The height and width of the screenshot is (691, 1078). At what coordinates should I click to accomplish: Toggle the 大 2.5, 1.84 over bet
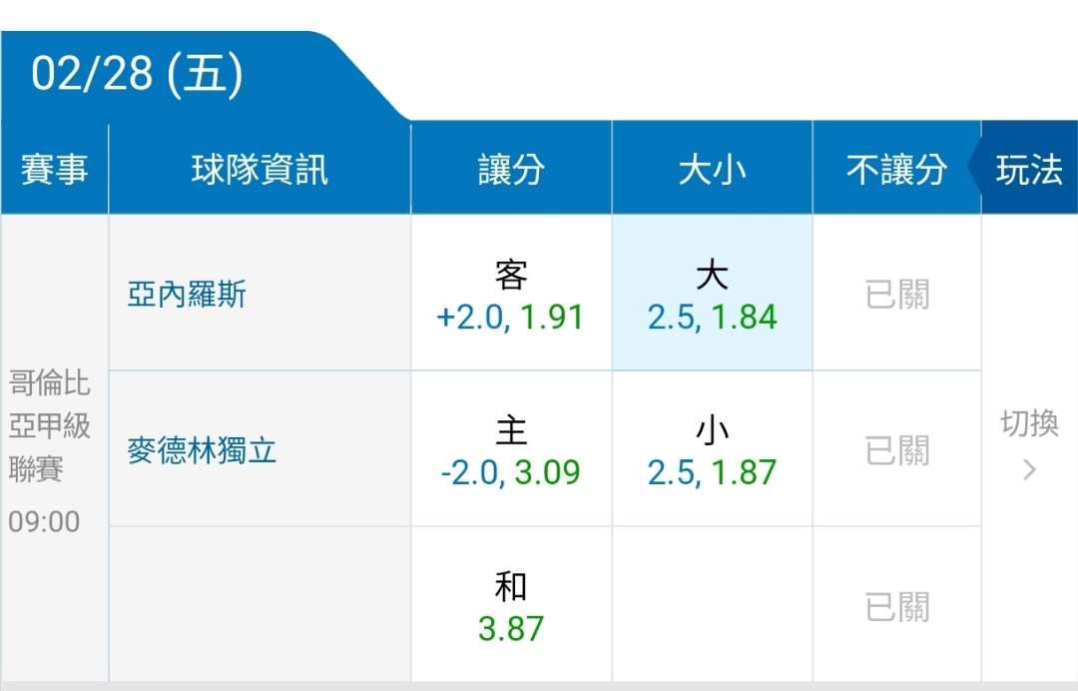tap(712, 295)
